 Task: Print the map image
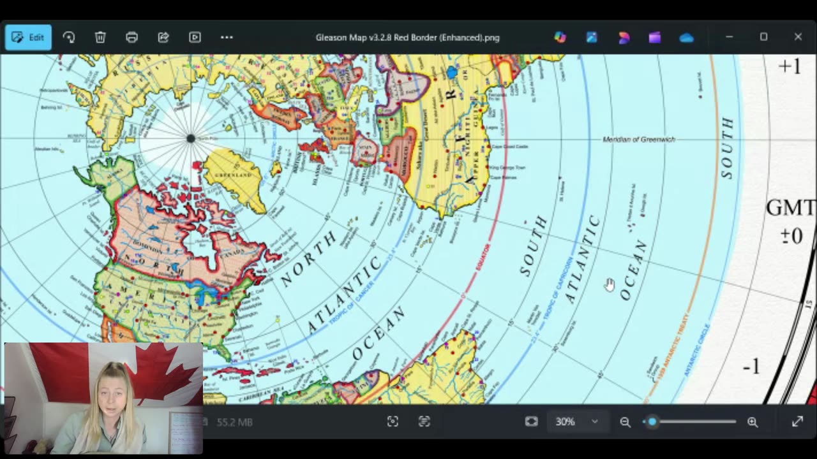pos(131,37)
